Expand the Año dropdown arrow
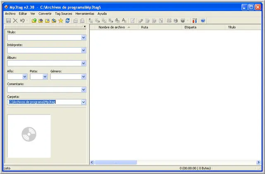The image size is (265, 174). click(25, 77)
